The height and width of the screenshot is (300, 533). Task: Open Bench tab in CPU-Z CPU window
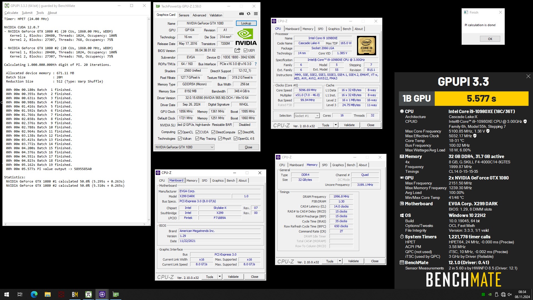347,29
